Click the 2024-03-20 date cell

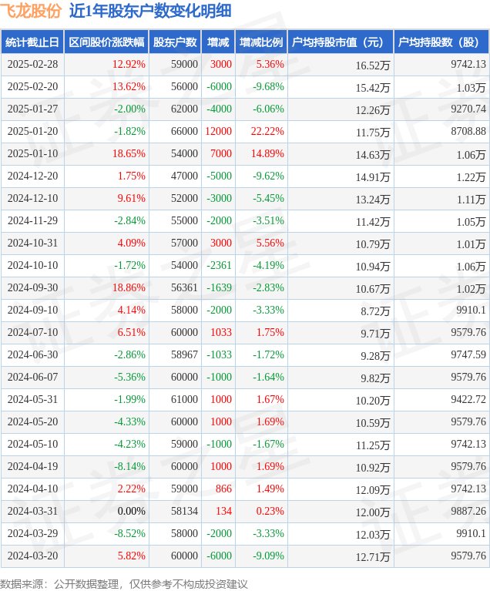click(x=32, y=556)
